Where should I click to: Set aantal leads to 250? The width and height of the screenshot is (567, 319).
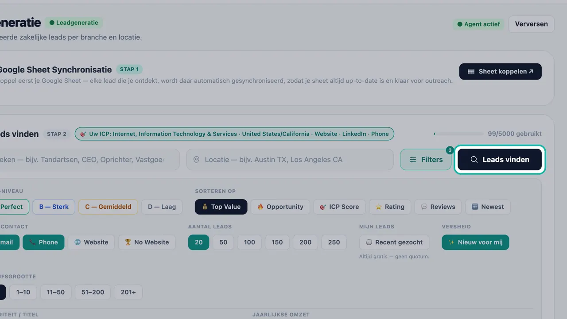[334, 242]
